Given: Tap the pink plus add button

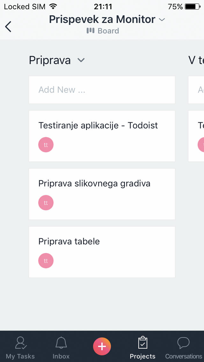Looking at the screenshot, I should (x=102, y=346).
